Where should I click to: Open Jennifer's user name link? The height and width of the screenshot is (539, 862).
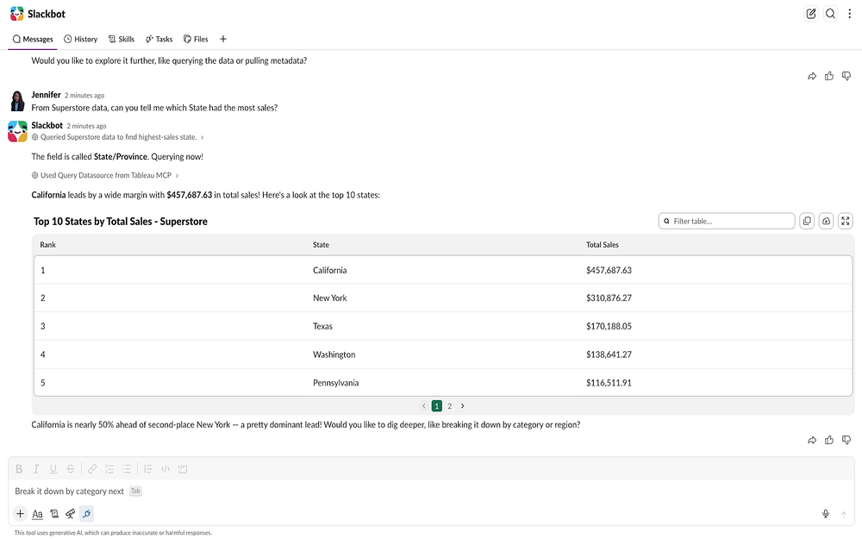pyautogui.click(x=46, y=95)
